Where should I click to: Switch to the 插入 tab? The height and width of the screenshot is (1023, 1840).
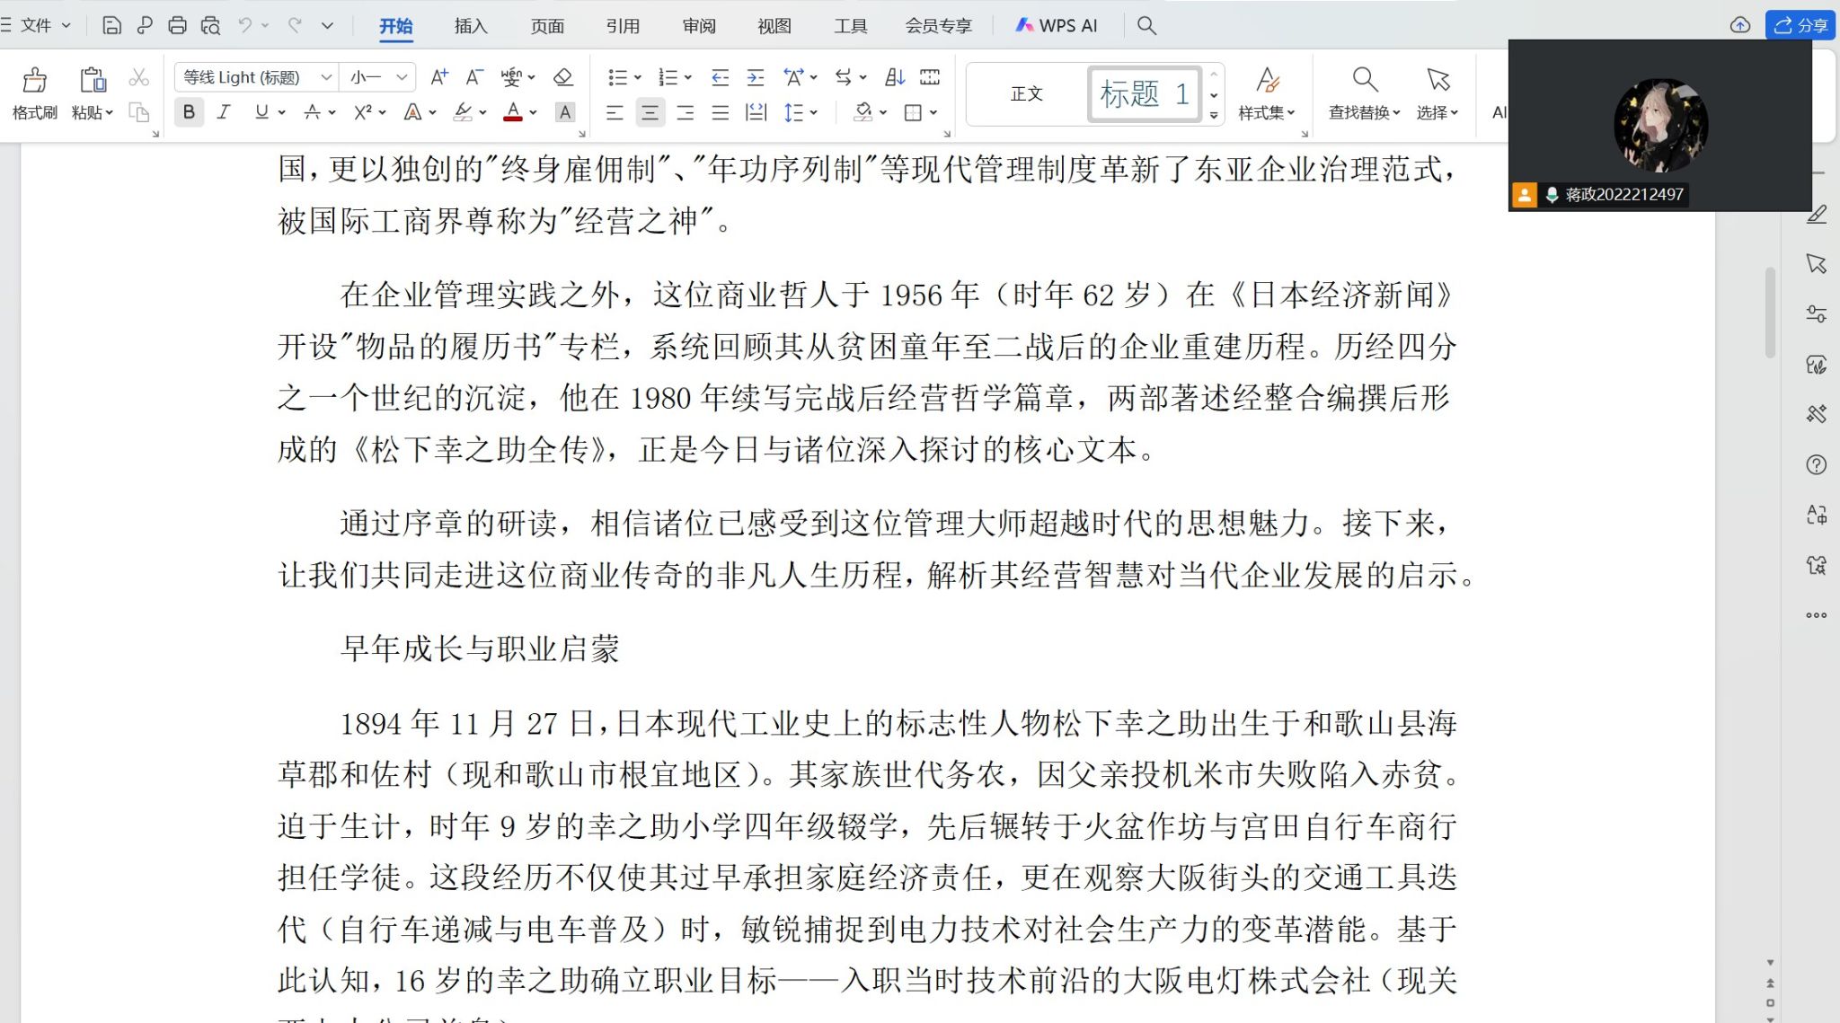coord(471,25)
